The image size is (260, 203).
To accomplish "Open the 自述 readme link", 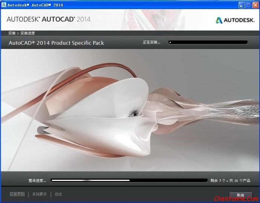I will [x=58, y=194].
